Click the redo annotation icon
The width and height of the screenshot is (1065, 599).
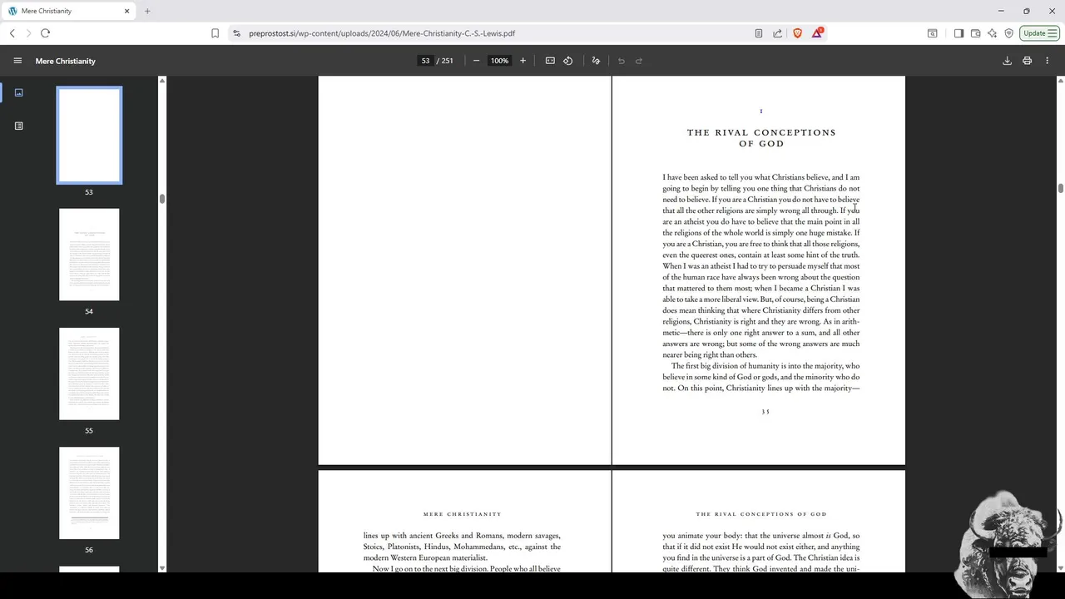(x=639, y=61)
